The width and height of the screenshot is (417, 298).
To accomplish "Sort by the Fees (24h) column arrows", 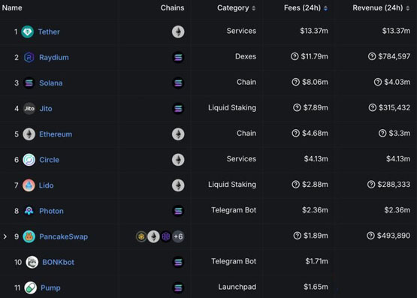I will point(325,8).
